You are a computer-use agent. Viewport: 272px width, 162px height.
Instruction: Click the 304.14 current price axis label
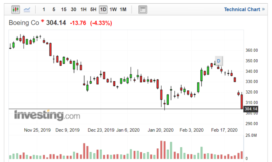[x=251, y=109]
